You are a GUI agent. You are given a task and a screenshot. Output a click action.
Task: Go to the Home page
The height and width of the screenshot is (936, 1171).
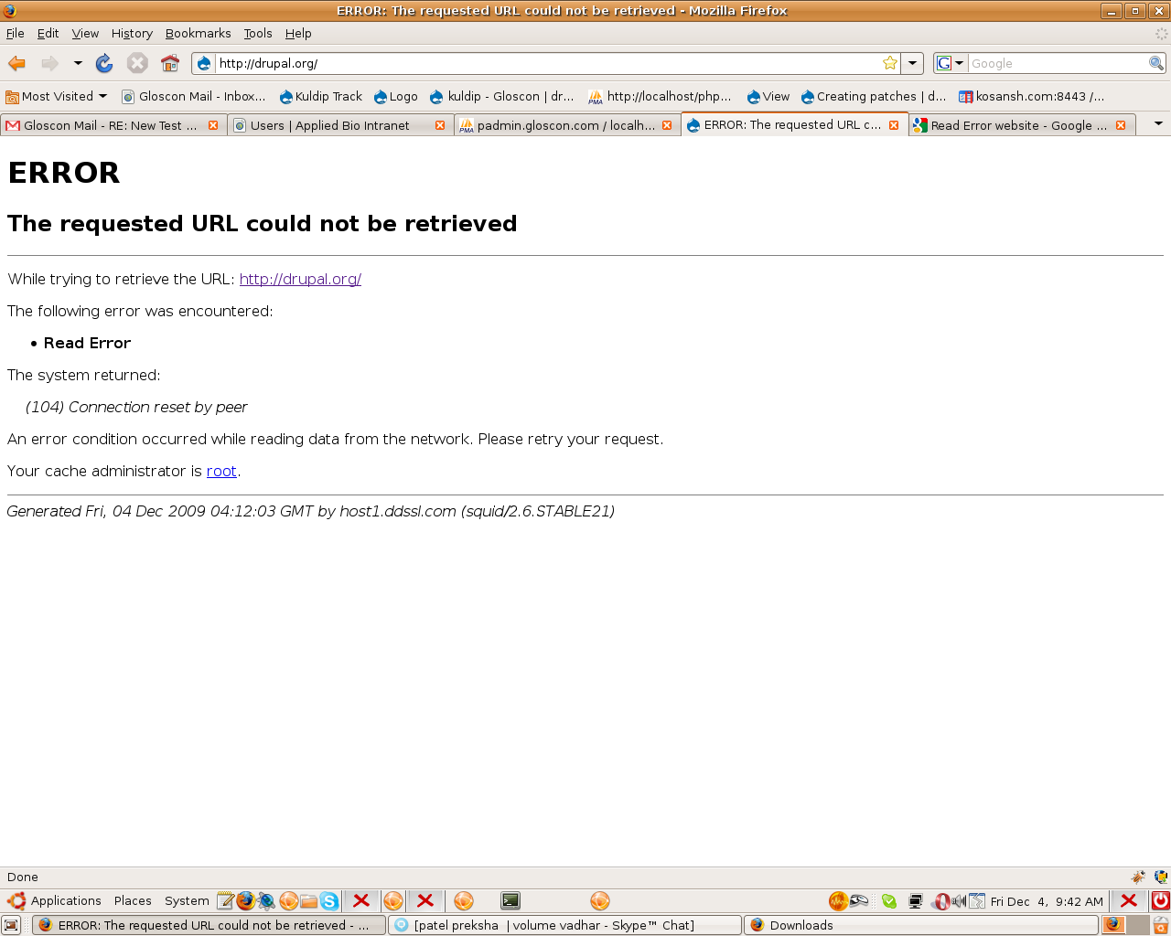[x=170, y=63]
